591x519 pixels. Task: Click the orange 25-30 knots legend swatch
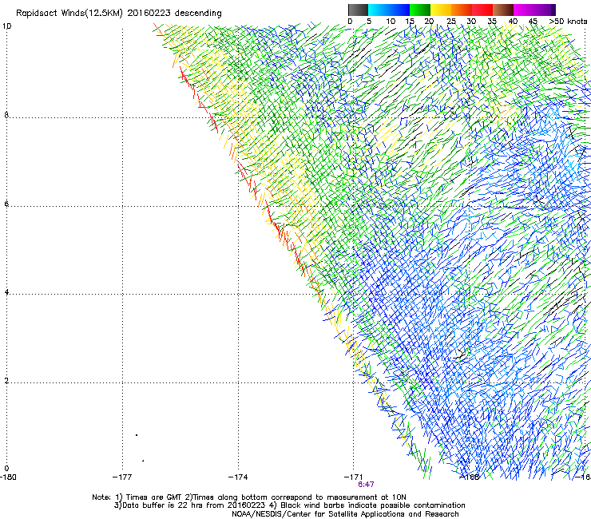click(x=462, y=10)
